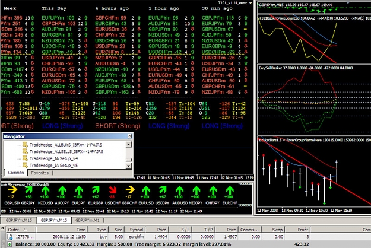Sort orders by Symbol column header

coord(135,230)
